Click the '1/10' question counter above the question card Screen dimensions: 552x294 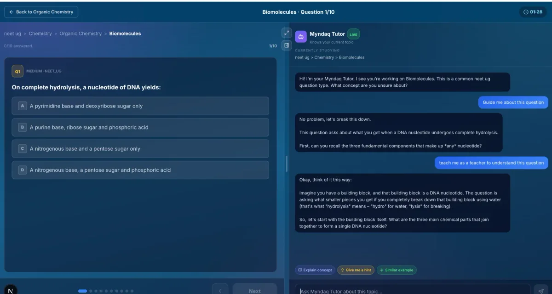[273, 46]
